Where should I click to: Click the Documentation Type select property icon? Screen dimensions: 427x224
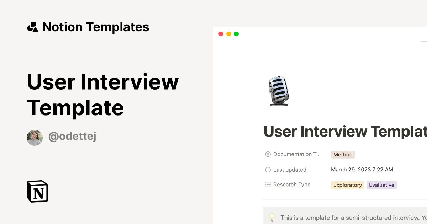268,154
